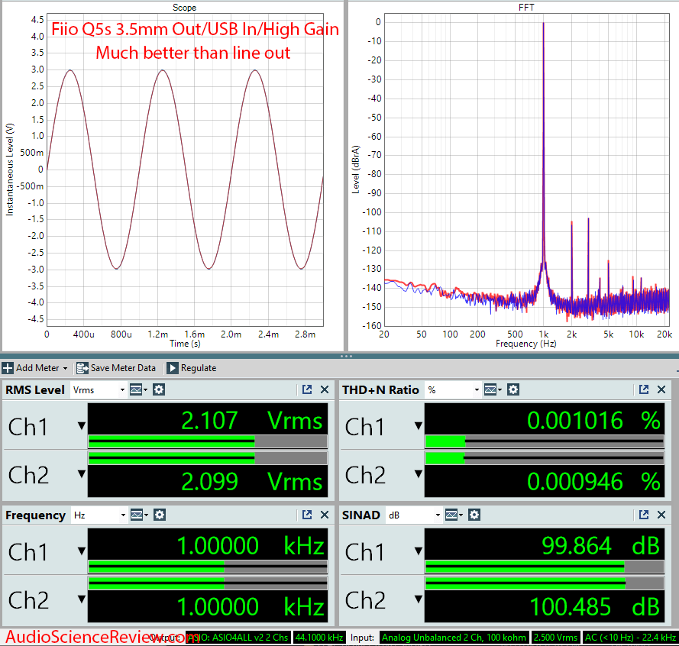The height and width of the screenshot is (646, 679).
Task: Click the Regulate button
Action: click(x=192, y=368)
